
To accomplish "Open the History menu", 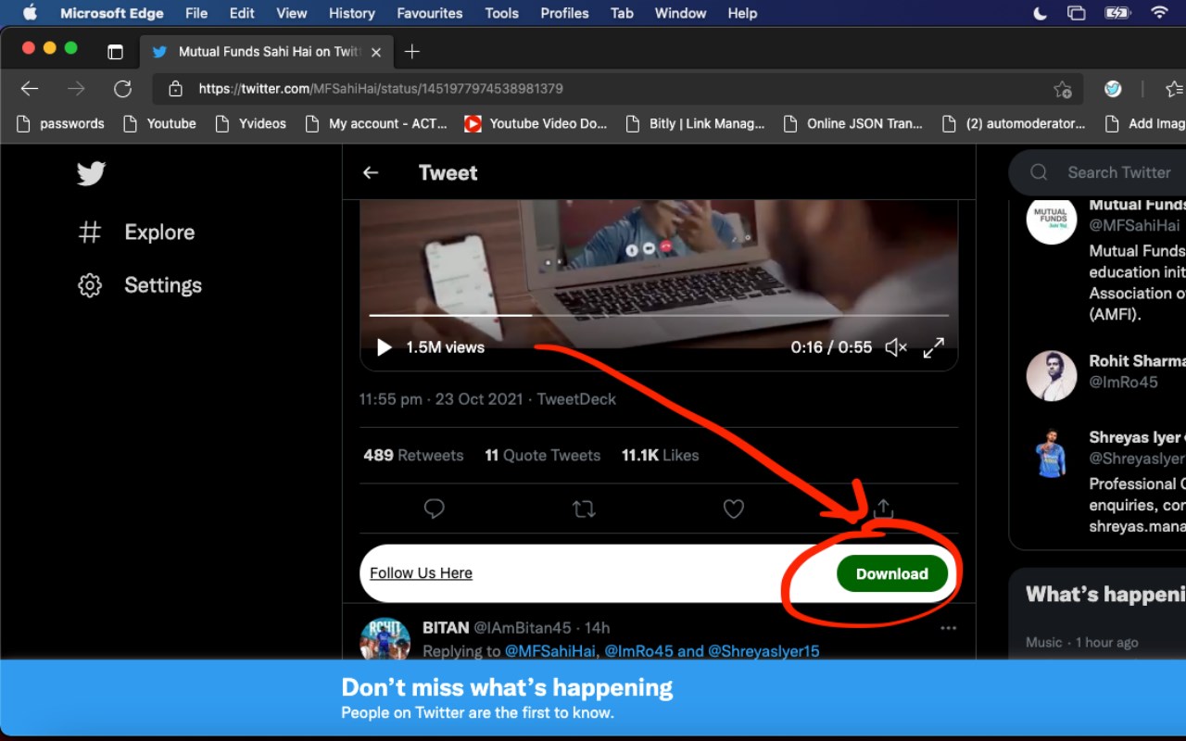I will coord(352,13).
